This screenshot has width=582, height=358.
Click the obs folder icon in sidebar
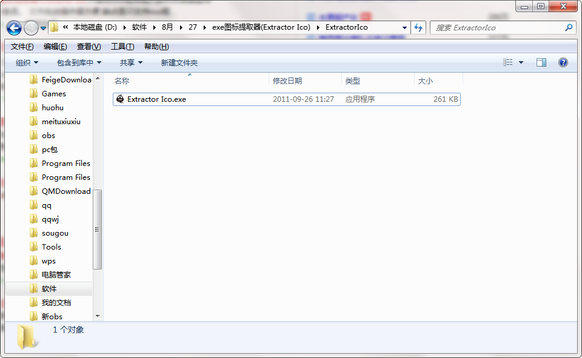click(x=33, y=136)
